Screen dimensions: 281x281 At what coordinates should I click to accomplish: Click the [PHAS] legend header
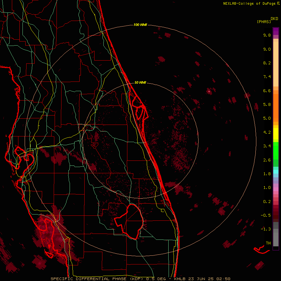(264, 22)
